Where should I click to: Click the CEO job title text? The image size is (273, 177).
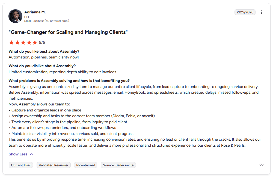(27, 17)
